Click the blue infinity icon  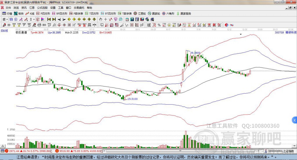tap(232, 25)
